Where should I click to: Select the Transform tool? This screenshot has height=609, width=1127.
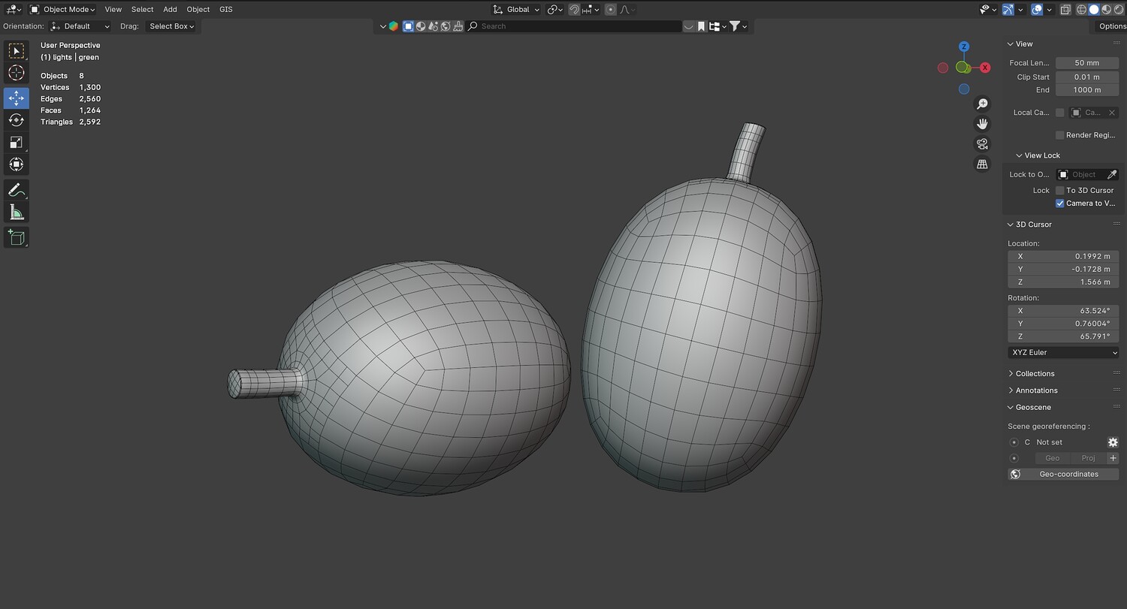[16, 164]
